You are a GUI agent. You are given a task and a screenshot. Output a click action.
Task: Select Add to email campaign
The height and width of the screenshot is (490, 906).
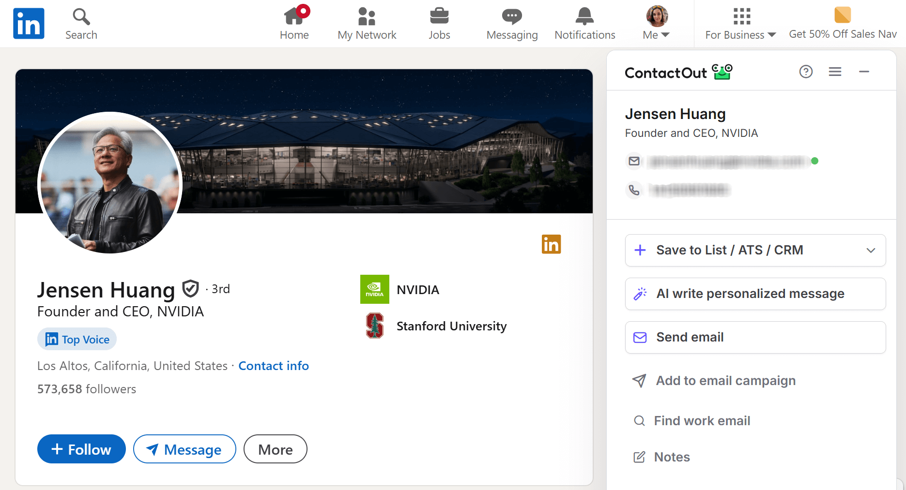725,381
